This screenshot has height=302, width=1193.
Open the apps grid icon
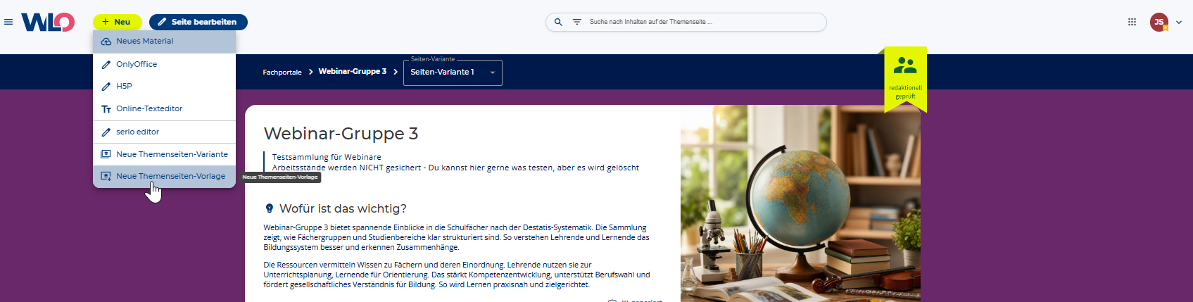1132,22
